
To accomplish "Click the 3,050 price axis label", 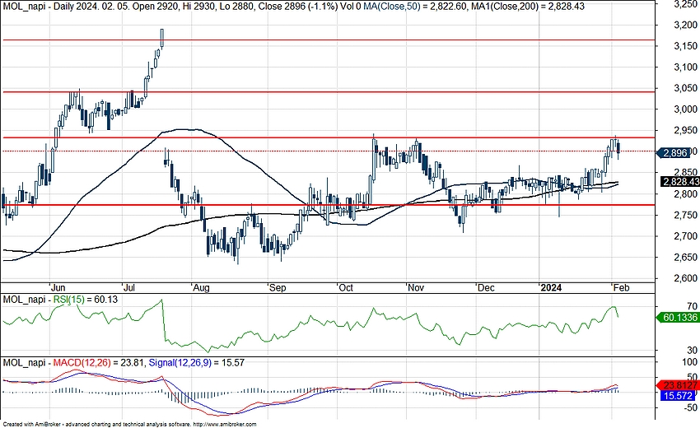I will (686, 88).
